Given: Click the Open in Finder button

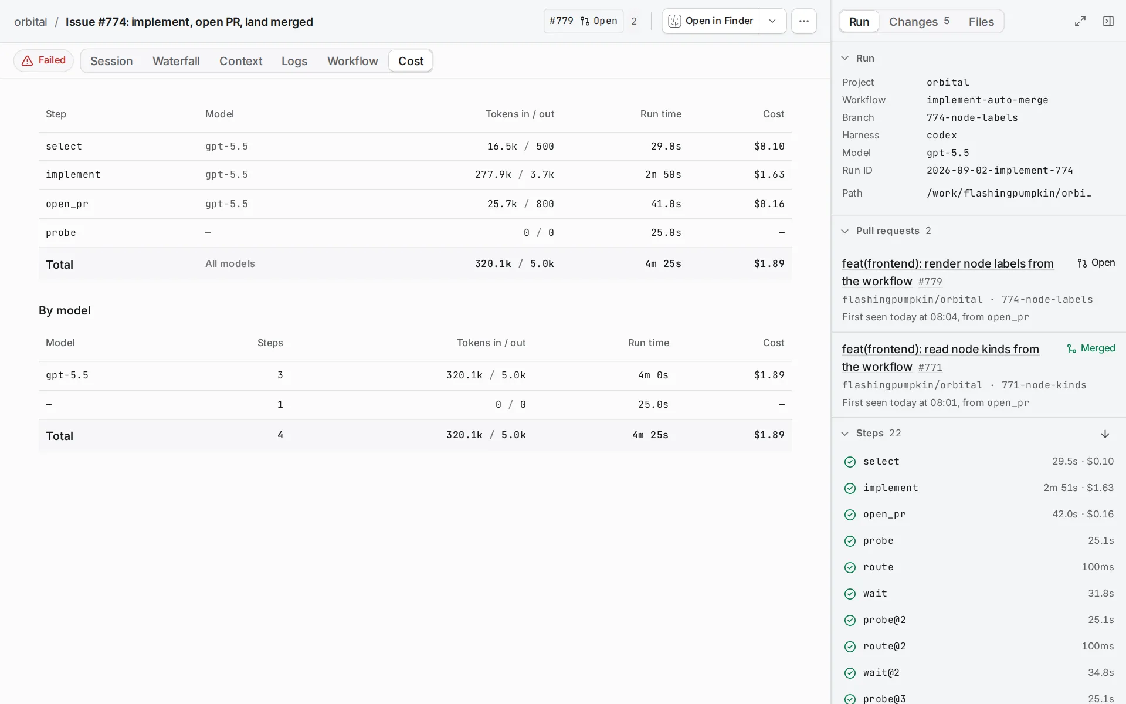Looking at the screenshot, I should coord(710,21).
